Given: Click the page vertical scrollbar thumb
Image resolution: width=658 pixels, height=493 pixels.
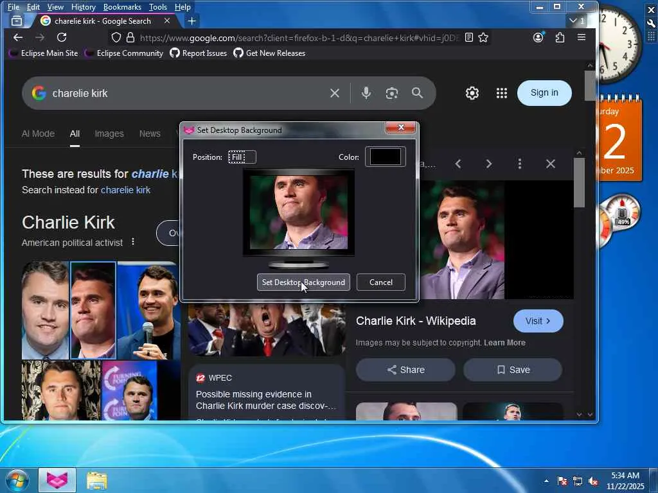Looking at the screenshot, I should [590, 86].
